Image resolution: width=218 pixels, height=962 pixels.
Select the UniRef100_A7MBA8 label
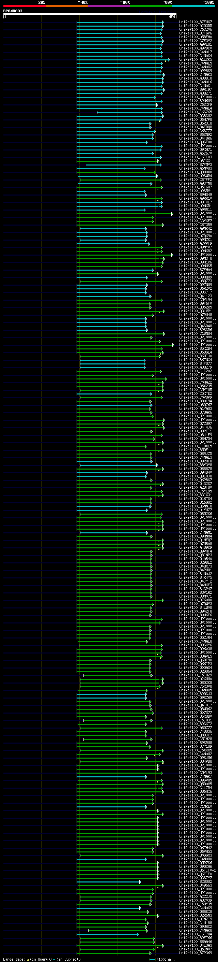pos(196,544)
